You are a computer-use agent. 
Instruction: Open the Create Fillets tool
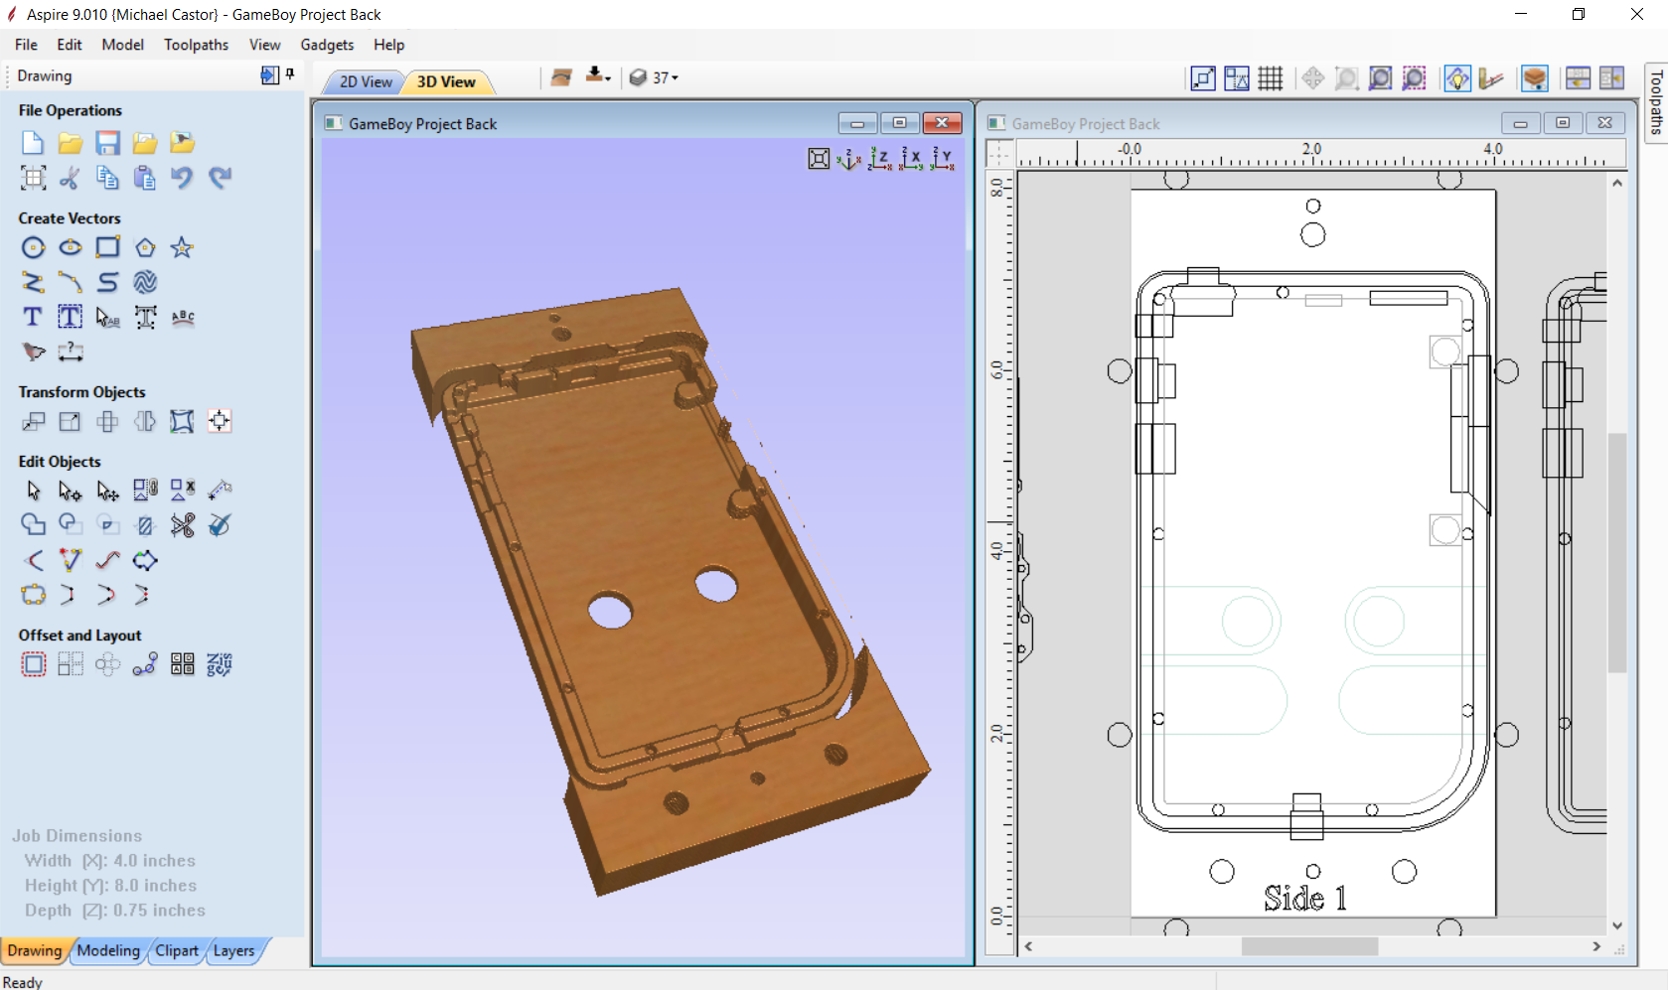point(33,560)
